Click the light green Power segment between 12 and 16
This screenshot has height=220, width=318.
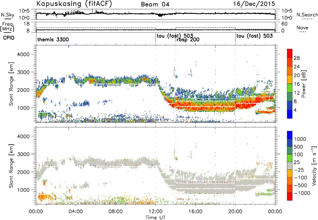click(290, 88)
